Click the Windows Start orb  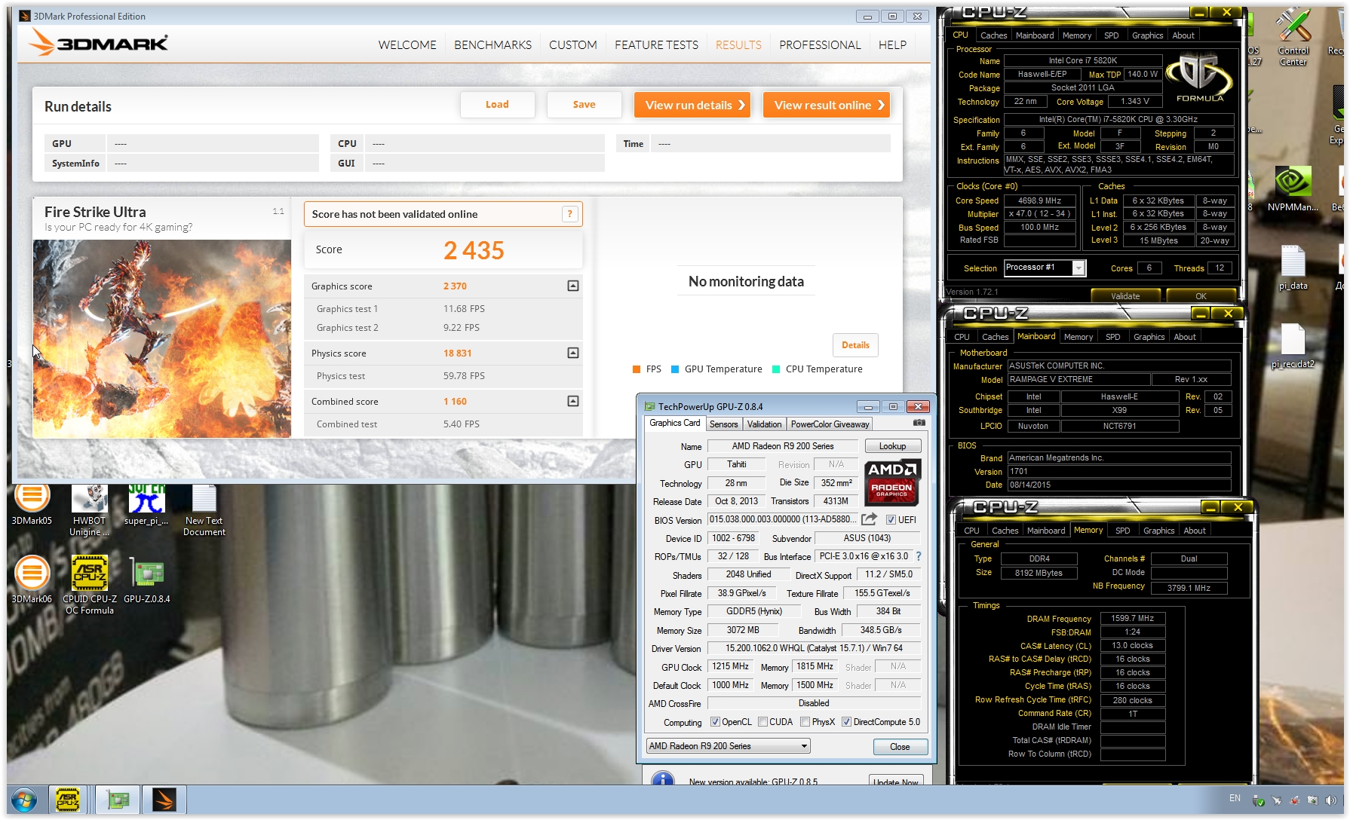(x=24, y=800)
